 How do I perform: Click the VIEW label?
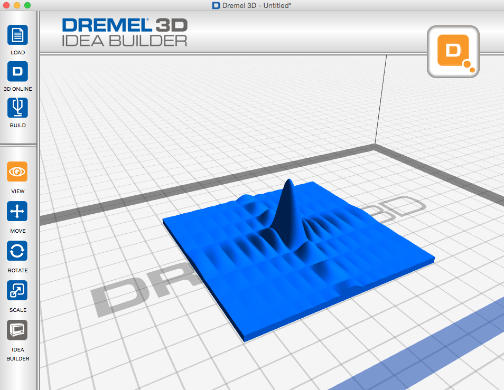(17, 192)
